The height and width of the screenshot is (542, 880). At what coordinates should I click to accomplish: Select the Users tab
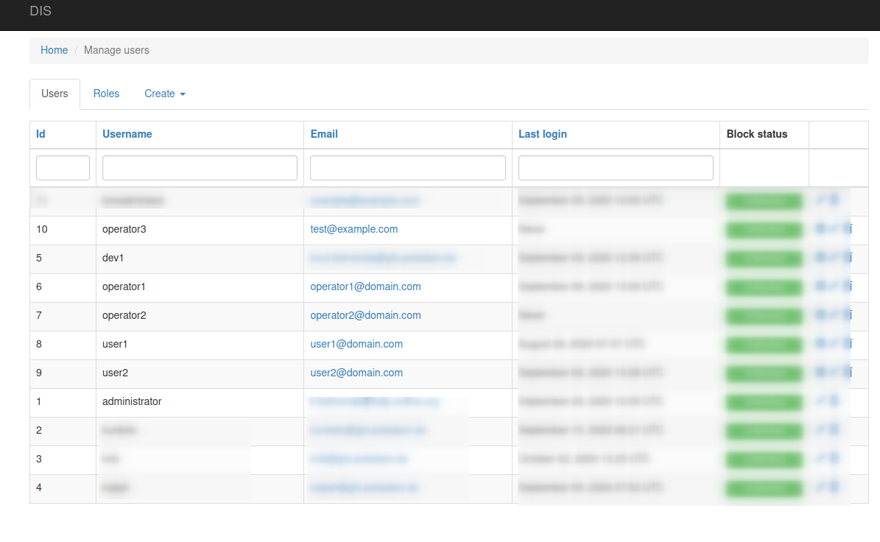tap(54, 94)
